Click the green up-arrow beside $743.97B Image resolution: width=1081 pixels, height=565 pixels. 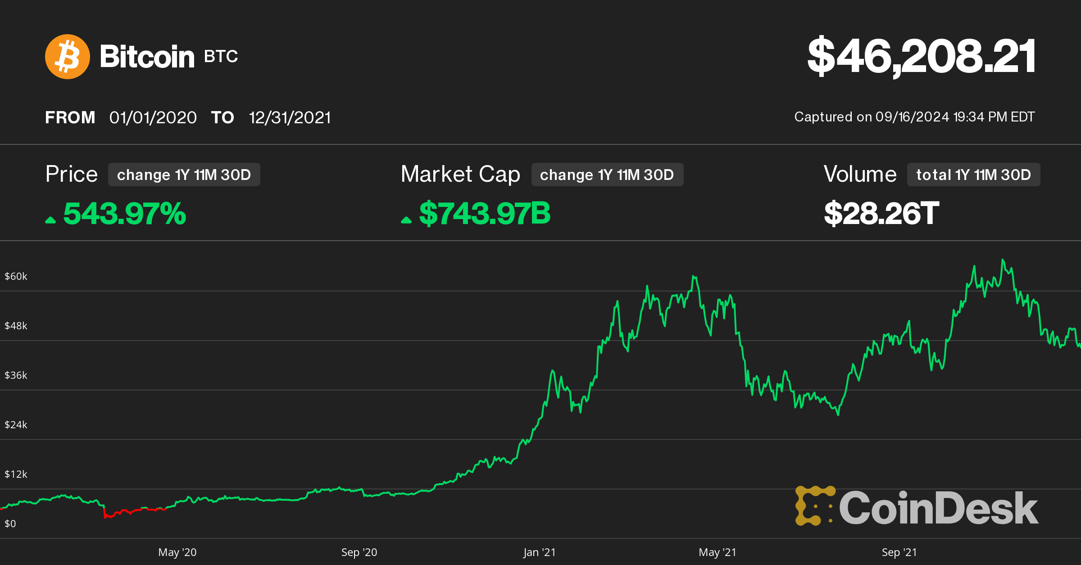[406, 220]
